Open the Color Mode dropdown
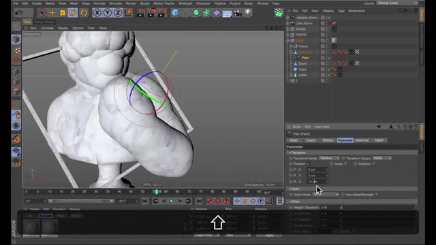Image resolution: width=436 pixels, height=245 pixels. pos(326,195)
